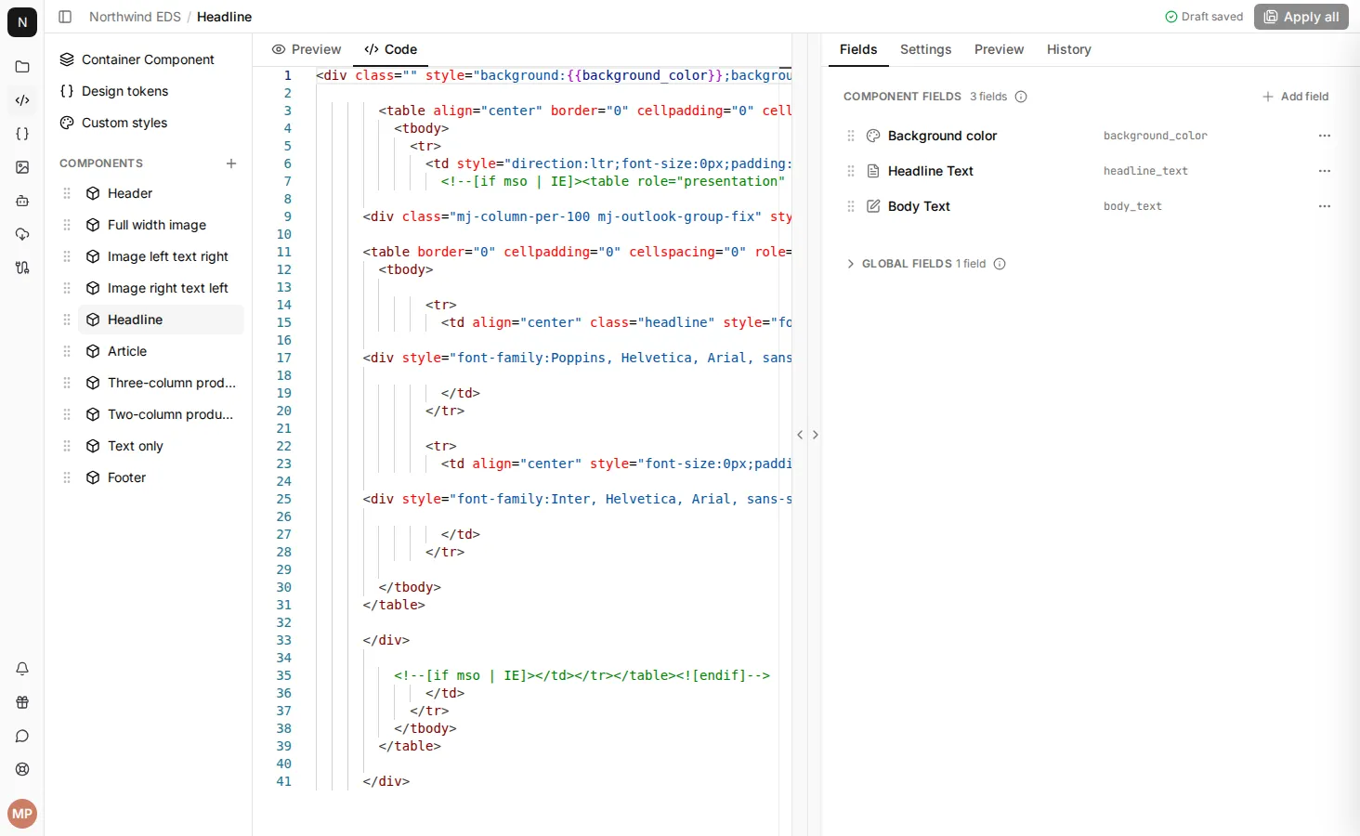Open more options for Background color field
This screenshot has width=1360, height=836.
[x=1325, y=136]
